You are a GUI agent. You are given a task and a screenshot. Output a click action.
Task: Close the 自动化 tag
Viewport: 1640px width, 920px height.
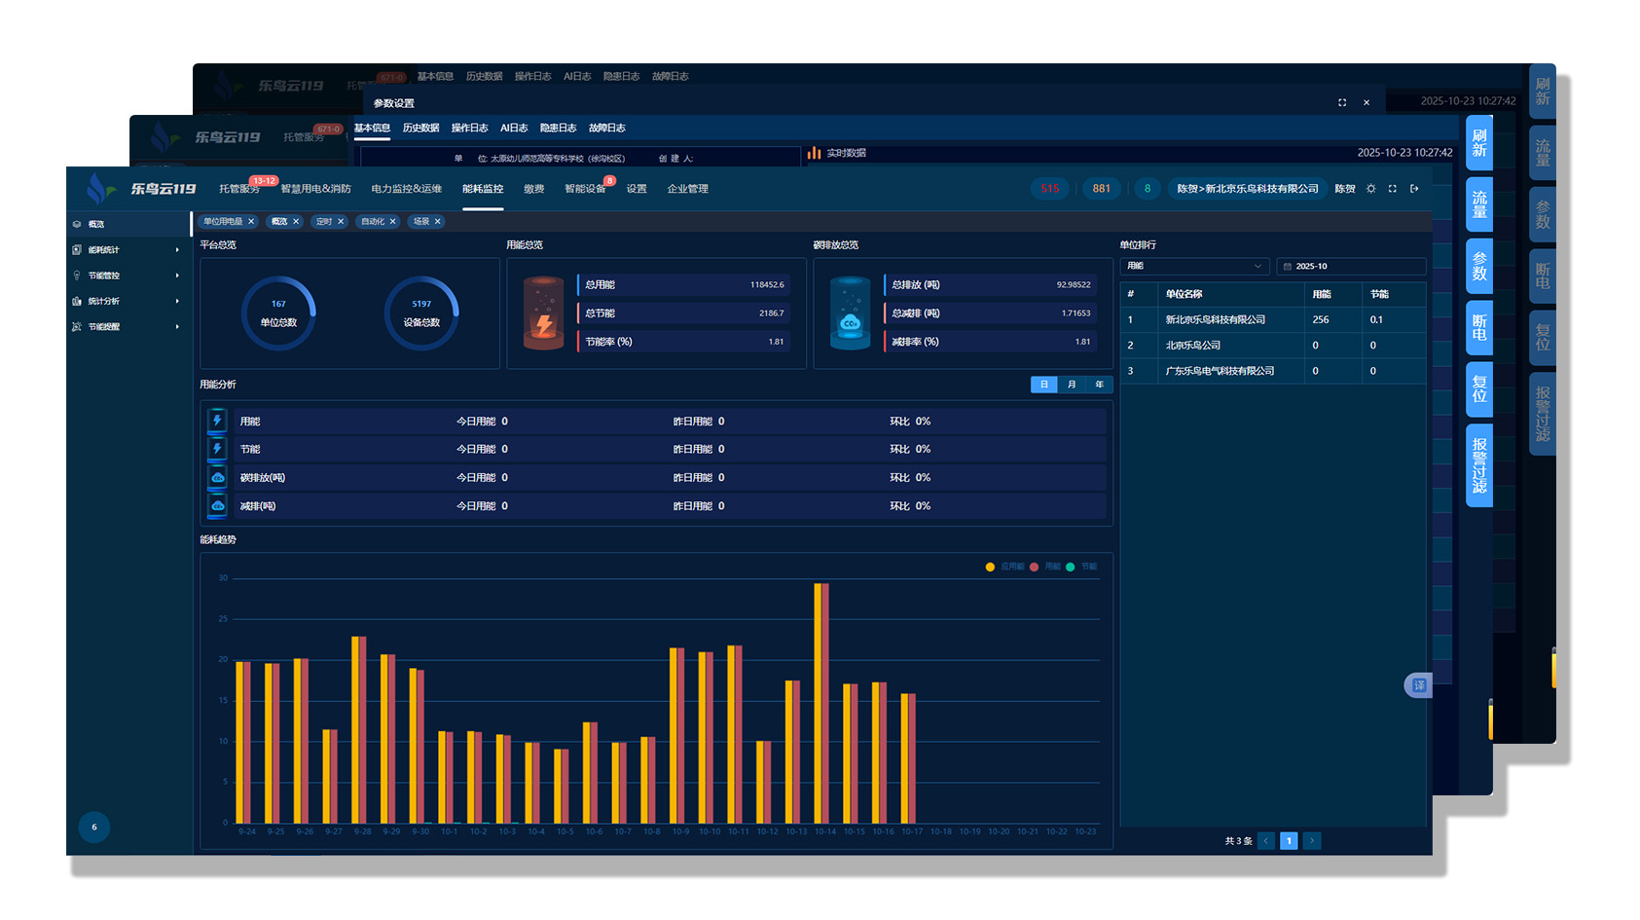tap(393, 222)
